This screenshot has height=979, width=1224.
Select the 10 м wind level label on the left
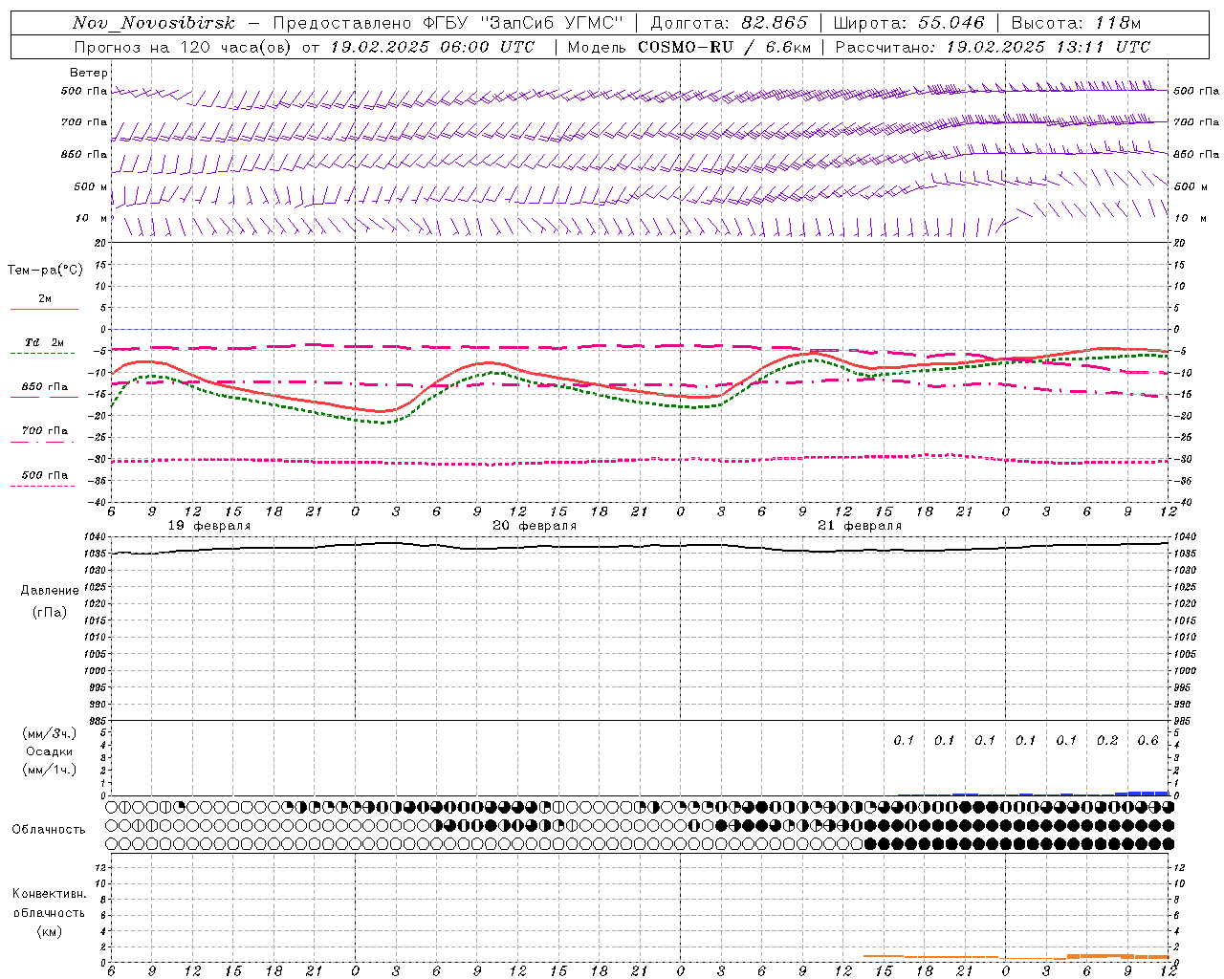point(91,218)
